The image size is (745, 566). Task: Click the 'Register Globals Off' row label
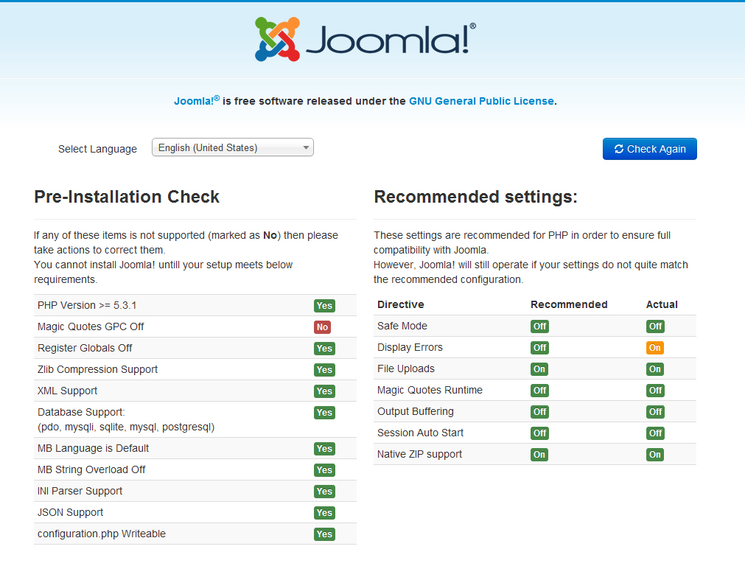[x=85, y=348]
